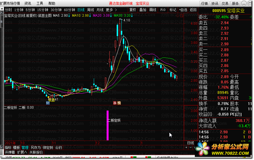Click the chart zoom-in plus button

[186, 147]
